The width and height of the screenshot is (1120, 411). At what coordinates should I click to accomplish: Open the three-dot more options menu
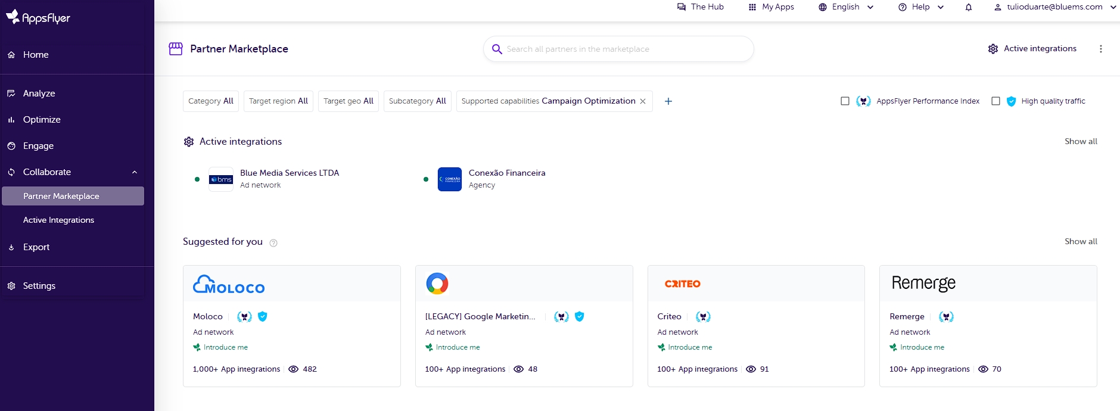(1100, 49)
